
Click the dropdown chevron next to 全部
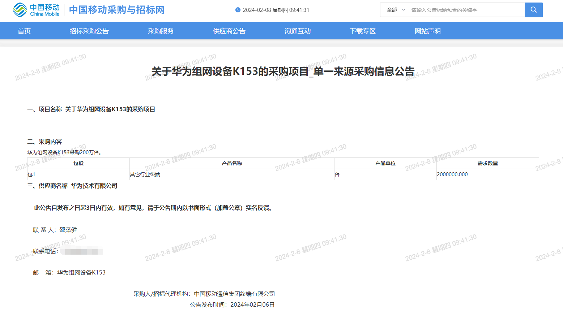click(x=404, y=10)
